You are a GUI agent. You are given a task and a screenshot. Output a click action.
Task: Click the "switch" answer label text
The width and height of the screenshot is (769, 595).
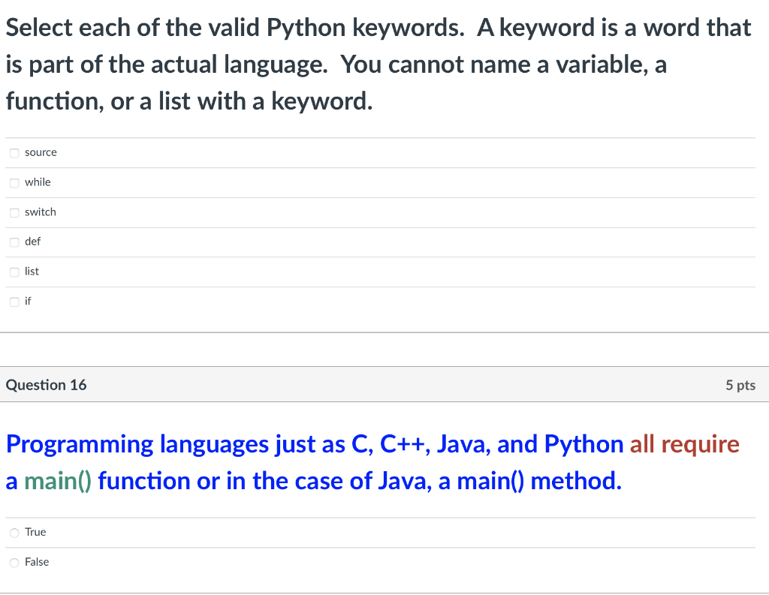coord(41,212)
